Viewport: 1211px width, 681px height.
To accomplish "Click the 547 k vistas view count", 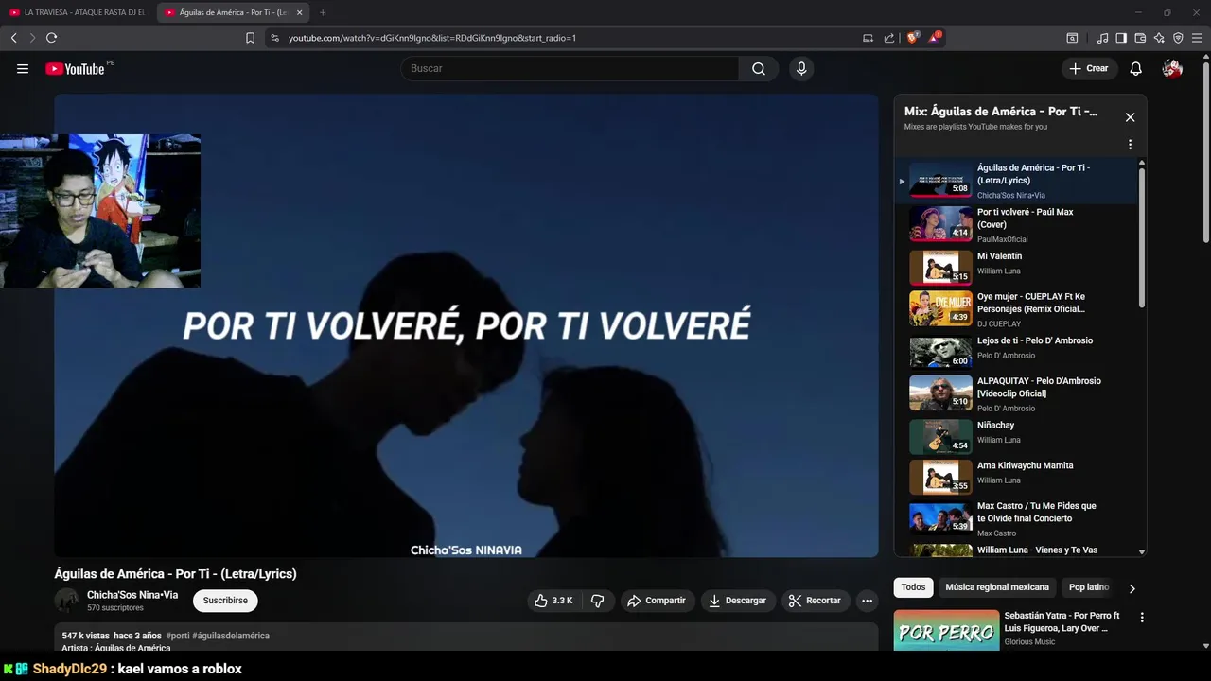I will point(86,636).
